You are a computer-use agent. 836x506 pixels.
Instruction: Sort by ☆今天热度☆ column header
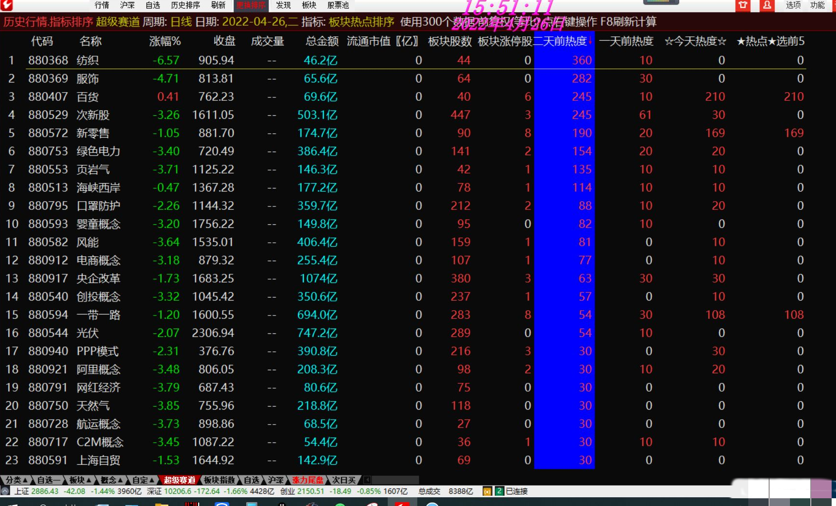coord(695,41)
